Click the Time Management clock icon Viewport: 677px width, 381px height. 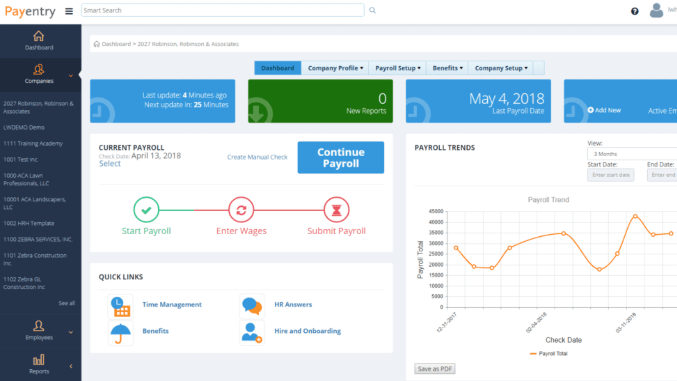click(121, 306)
